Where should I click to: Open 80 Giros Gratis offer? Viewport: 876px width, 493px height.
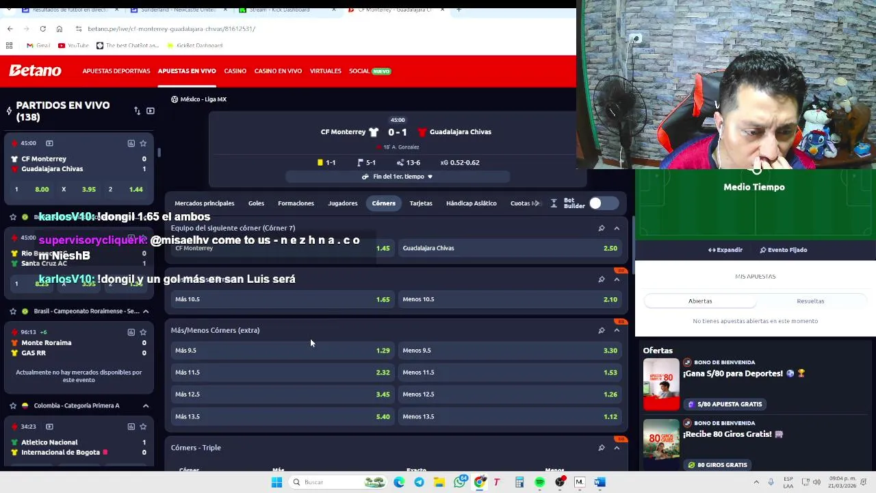[717, 465]
